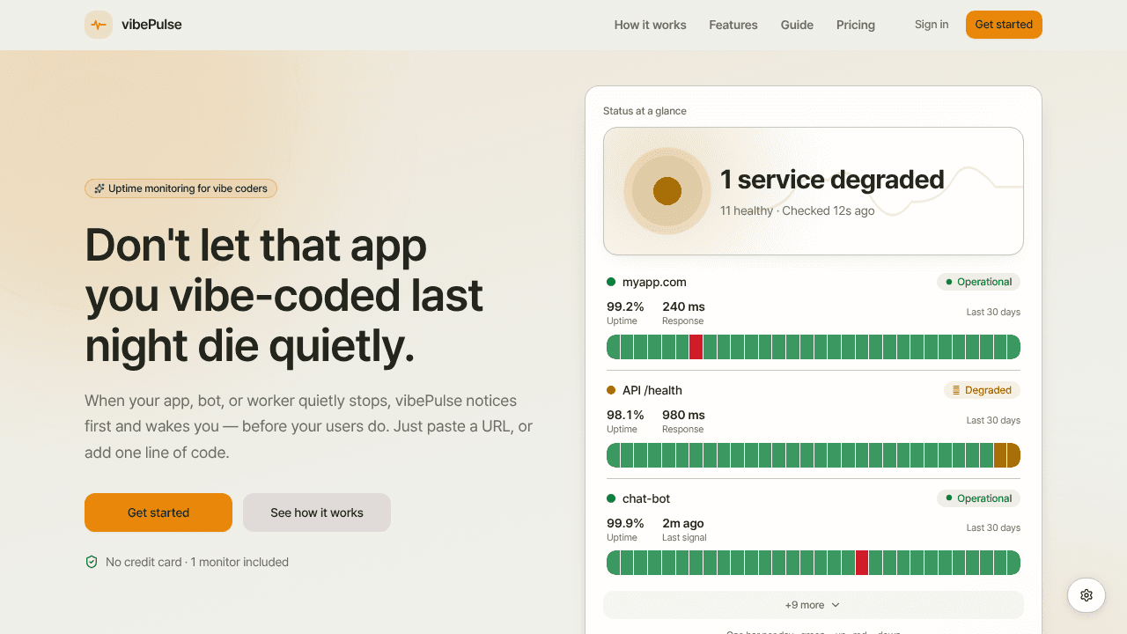Click the API /health service name
Image resolution: width=1127 pixels, height=634 pixels.
652,390
